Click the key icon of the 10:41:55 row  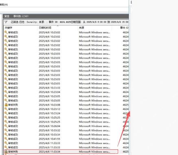tap(6, 139)
